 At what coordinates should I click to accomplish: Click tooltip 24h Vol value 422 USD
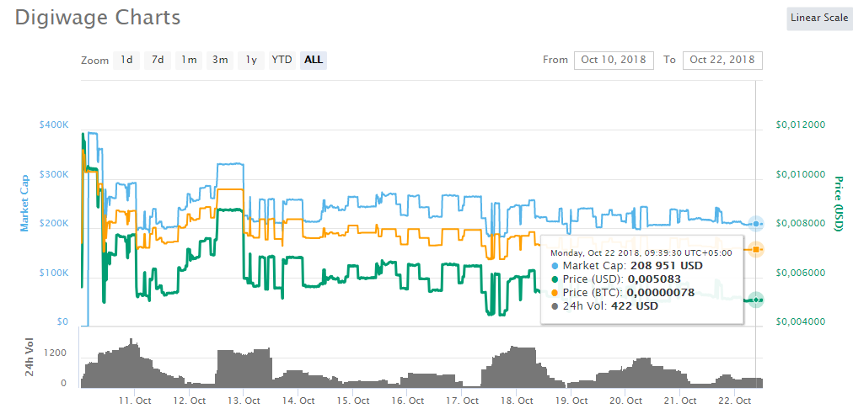pyautogui.click(x=635, y=306)
